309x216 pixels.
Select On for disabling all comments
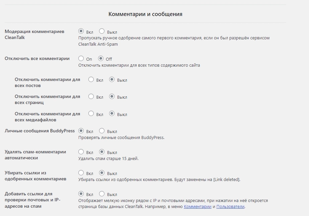click(81, 59)
